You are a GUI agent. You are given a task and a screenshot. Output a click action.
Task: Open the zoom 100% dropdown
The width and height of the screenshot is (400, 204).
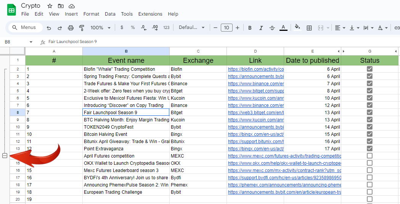pyautogui.click(x=101, y=27)
